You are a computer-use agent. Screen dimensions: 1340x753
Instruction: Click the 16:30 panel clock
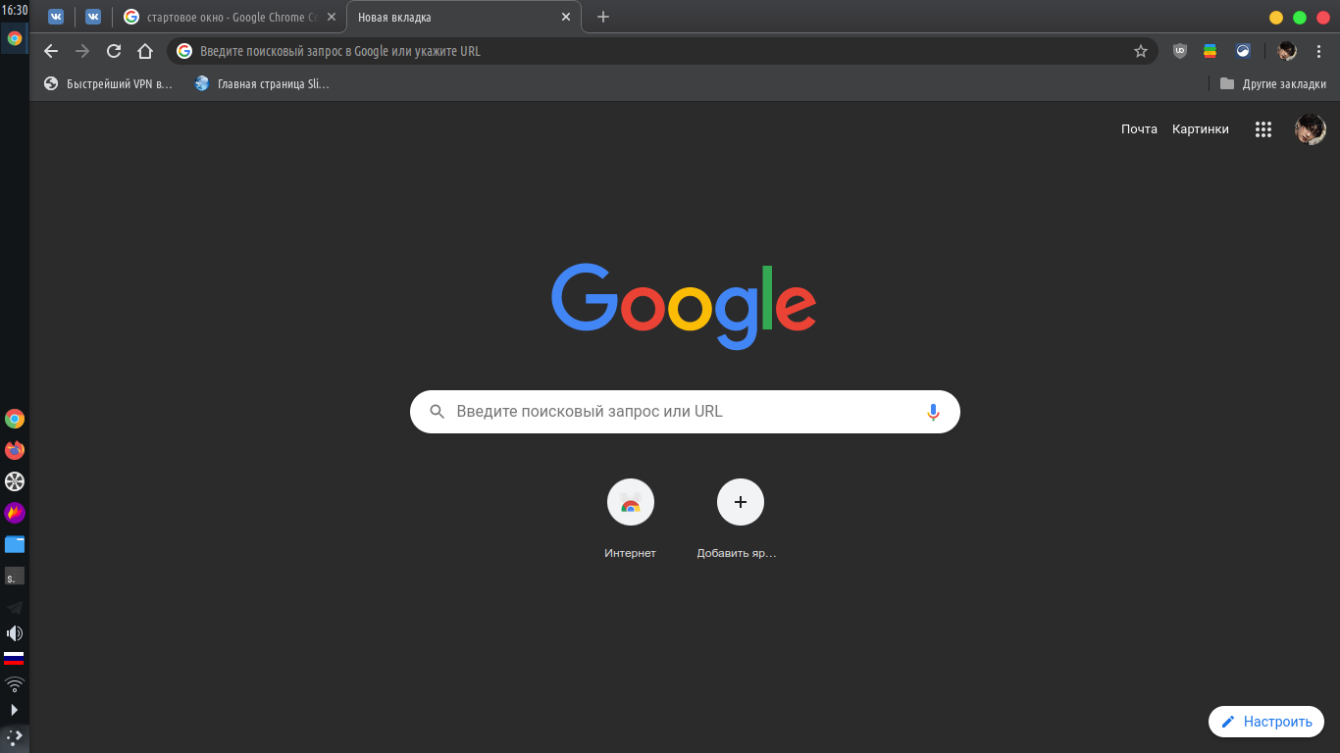point(15,10)
